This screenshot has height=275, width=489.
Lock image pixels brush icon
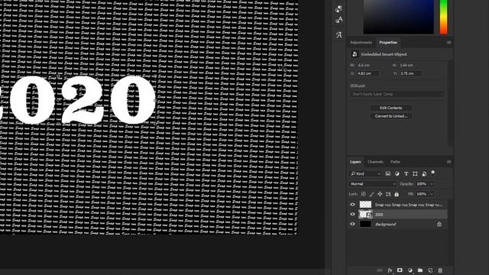click(x=371, y=194)
